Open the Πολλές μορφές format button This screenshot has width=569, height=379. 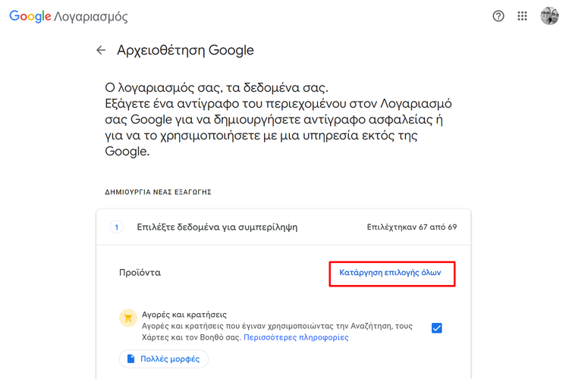pyautogui.click(x=164, y=359)
